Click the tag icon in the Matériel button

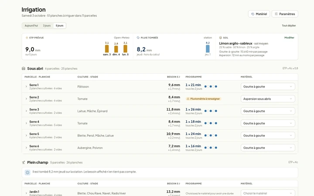(253, 14)
